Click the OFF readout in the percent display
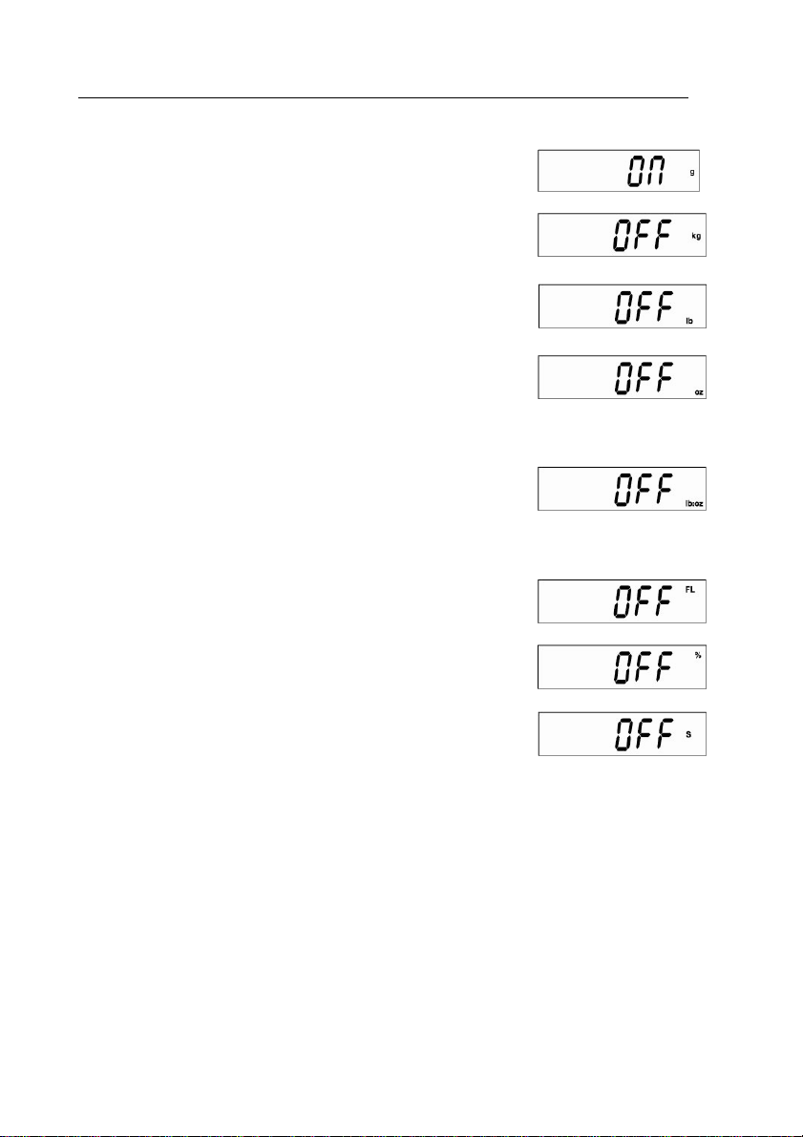803x1137 pixels. pyautogui.click(x=644, y=668)
